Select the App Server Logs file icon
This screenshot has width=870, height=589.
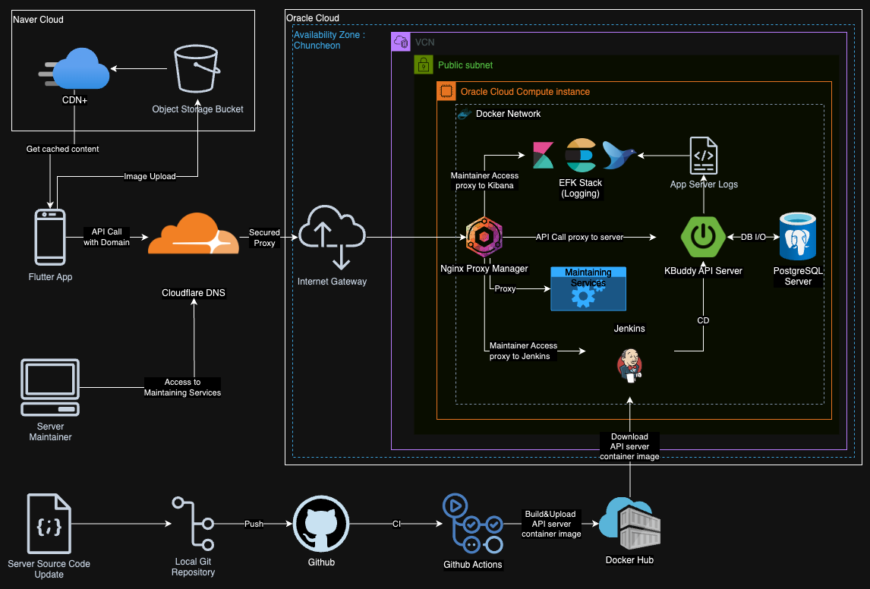(x=704, y=156)
